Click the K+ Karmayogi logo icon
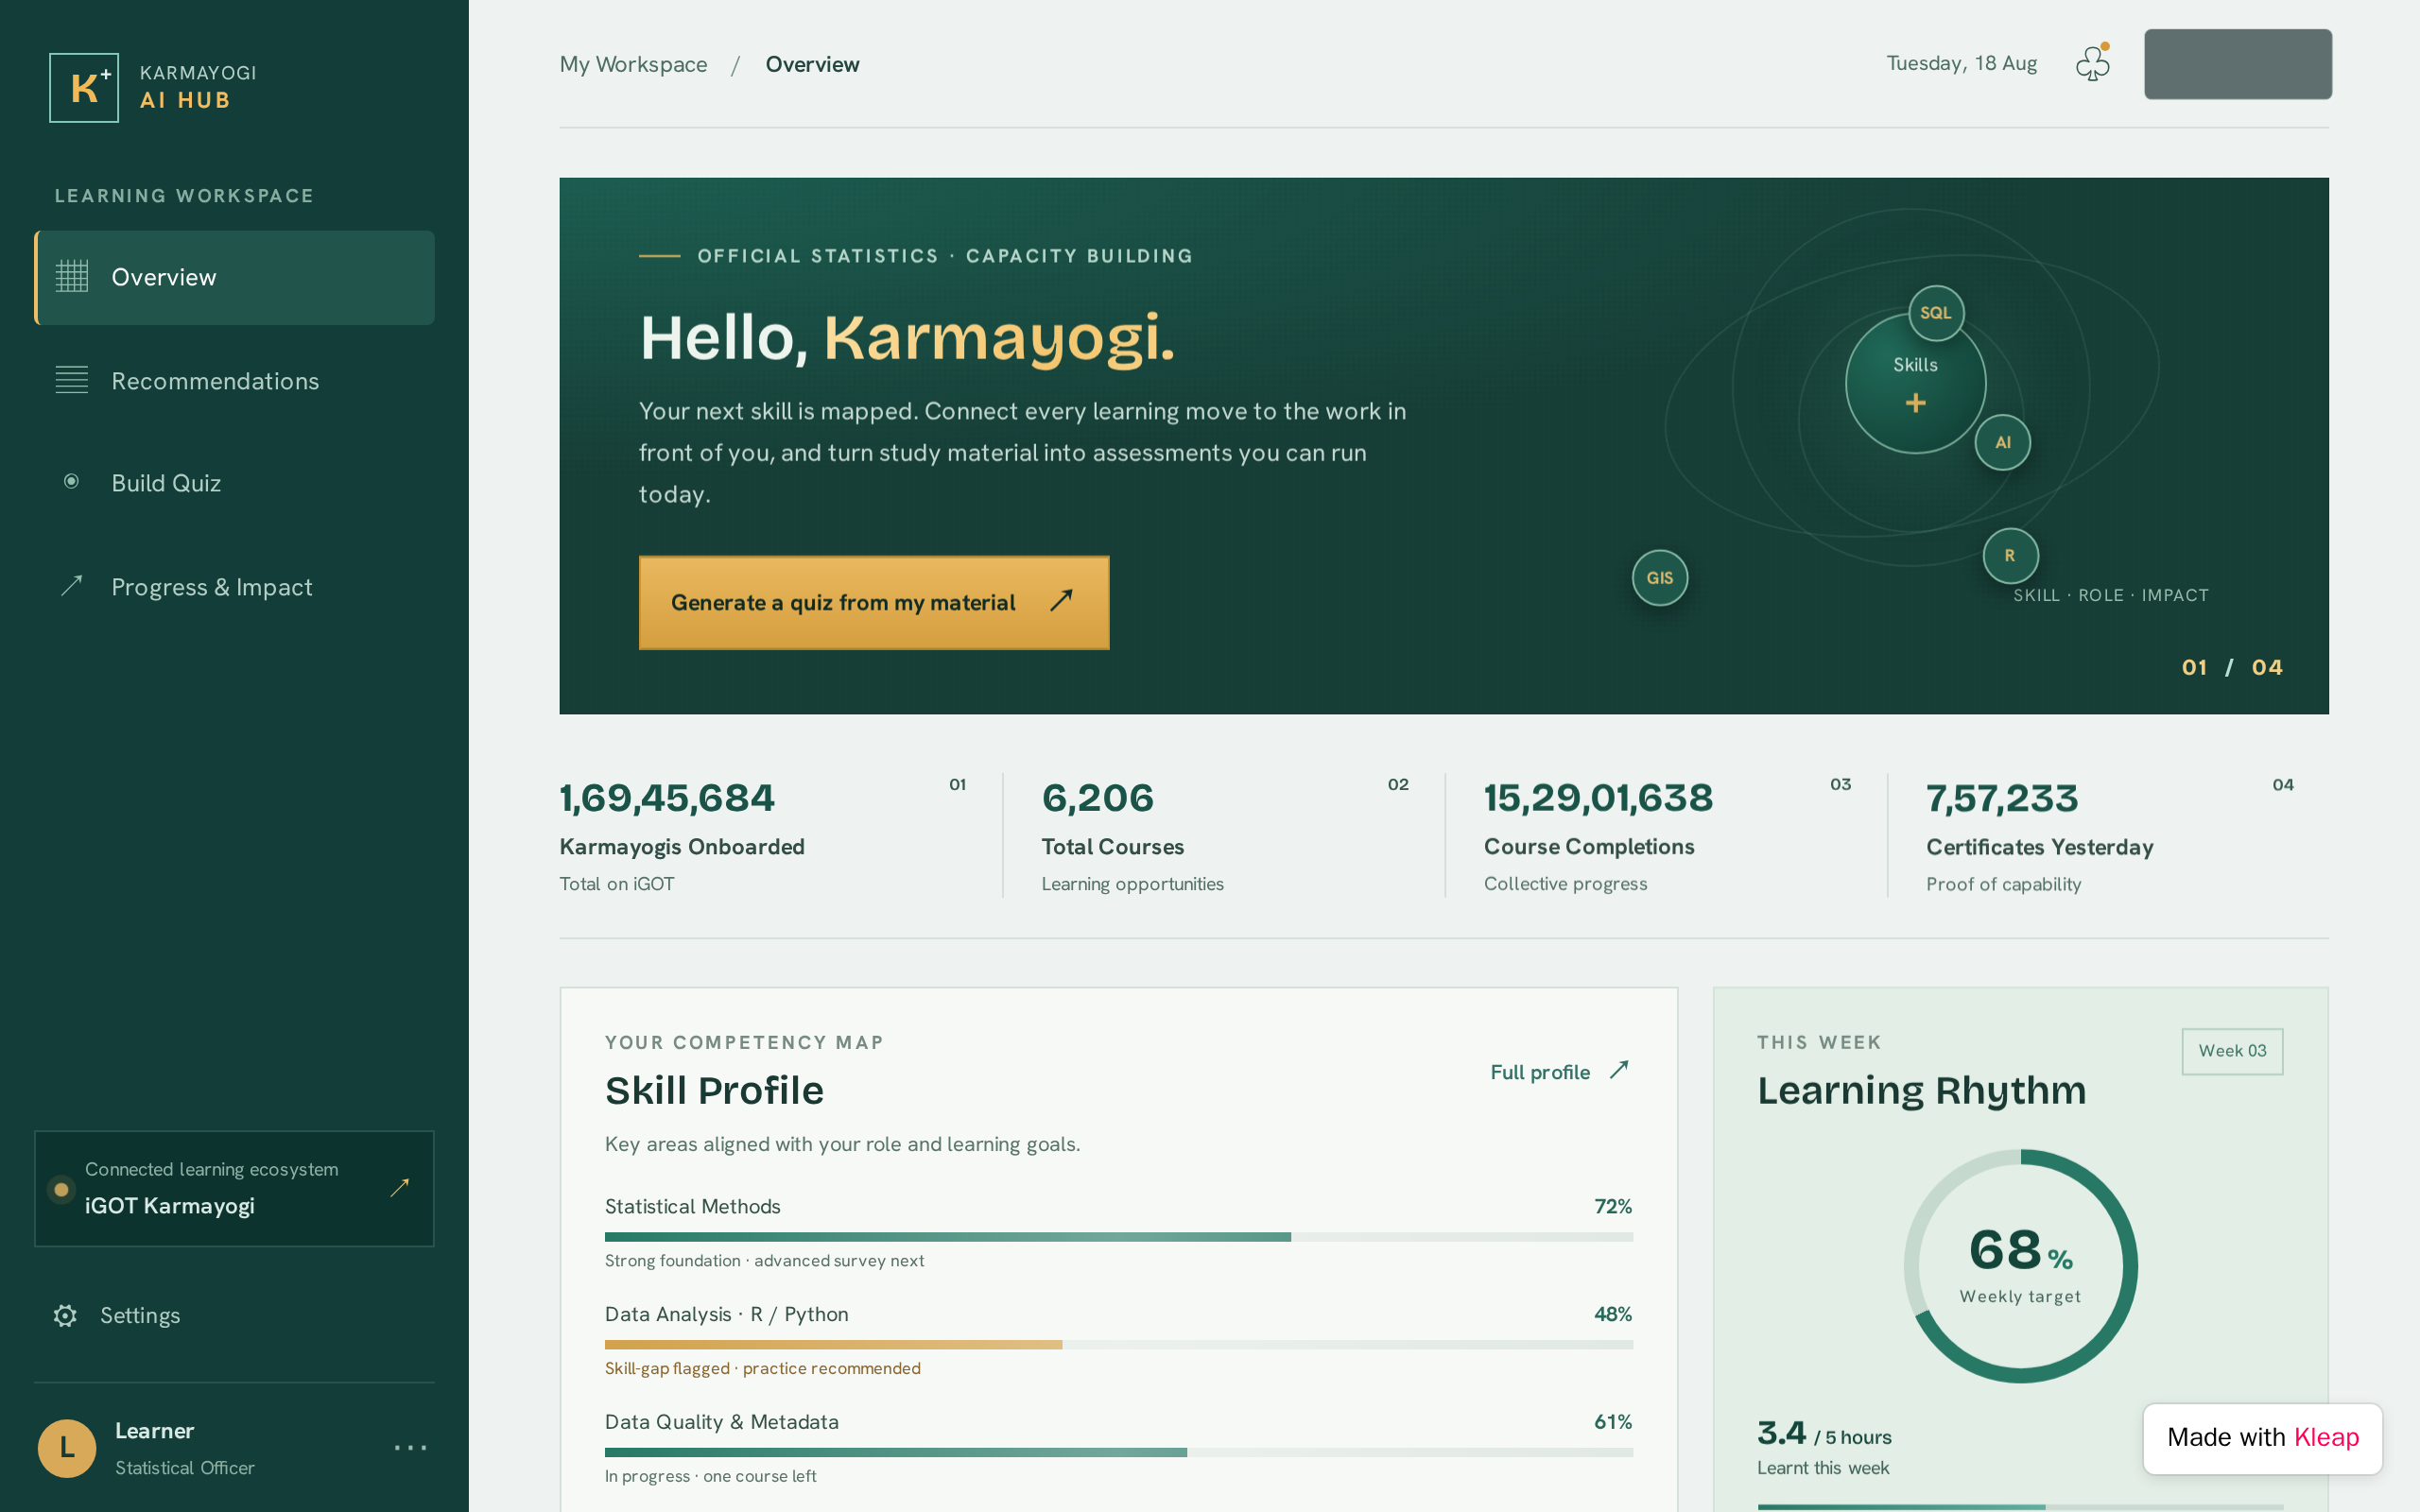2420x1512 pixels. (x=84, y=88)
